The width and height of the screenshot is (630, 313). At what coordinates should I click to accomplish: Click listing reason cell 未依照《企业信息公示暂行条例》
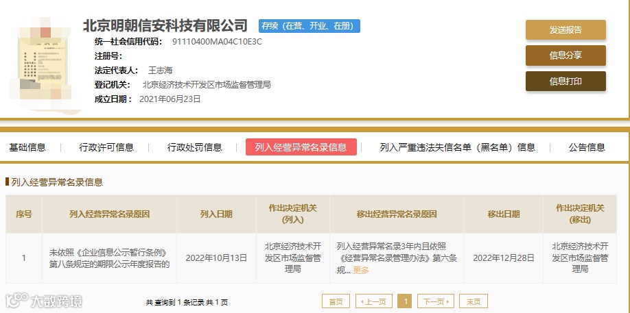(x=109, y=258)
